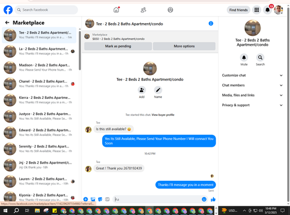
Task: Send a thumbs up like
Action: point(213,199)
